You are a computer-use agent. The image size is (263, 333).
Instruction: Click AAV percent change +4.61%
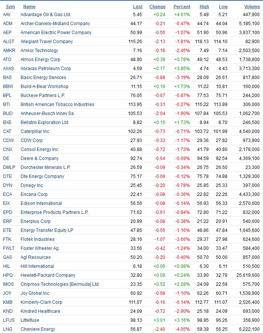[x=182, y=15]
